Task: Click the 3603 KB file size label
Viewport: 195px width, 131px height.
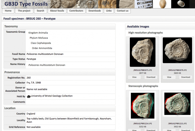Action: click(x=177, y=73)
